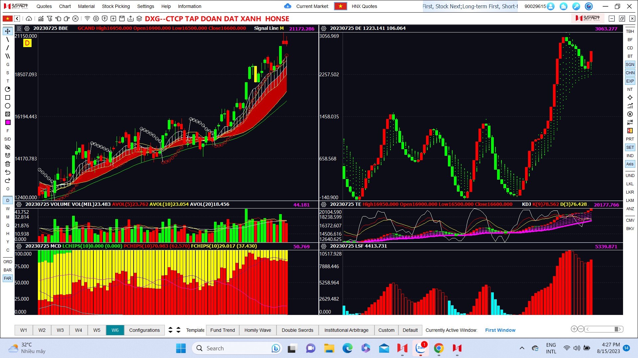Toggle hide drawings eye icon
638x358 pixels.
click(8, 147)
